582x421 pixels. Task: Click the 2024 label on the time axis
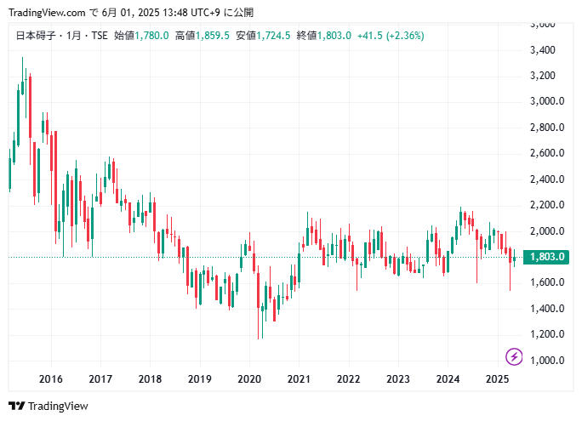(x=448, y=379)
